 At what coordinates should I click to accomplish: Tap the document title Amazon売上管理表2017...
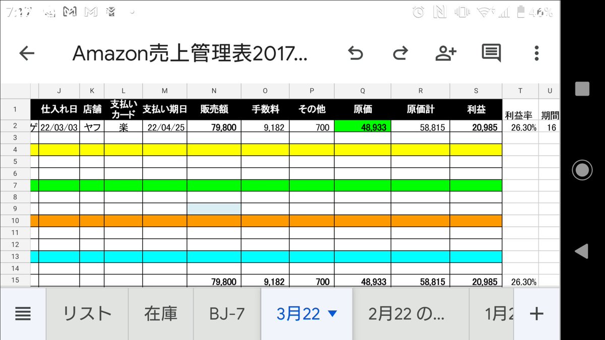coord(190,53)
